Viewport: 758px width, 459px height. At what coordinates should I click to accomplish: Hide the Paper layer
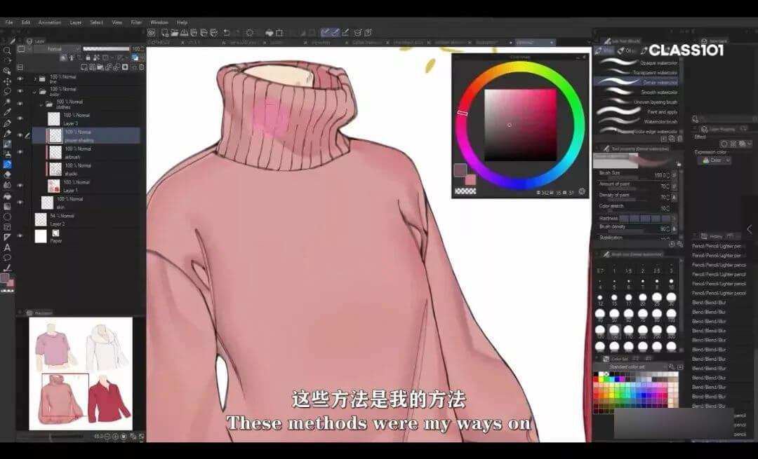pos(20,236)
